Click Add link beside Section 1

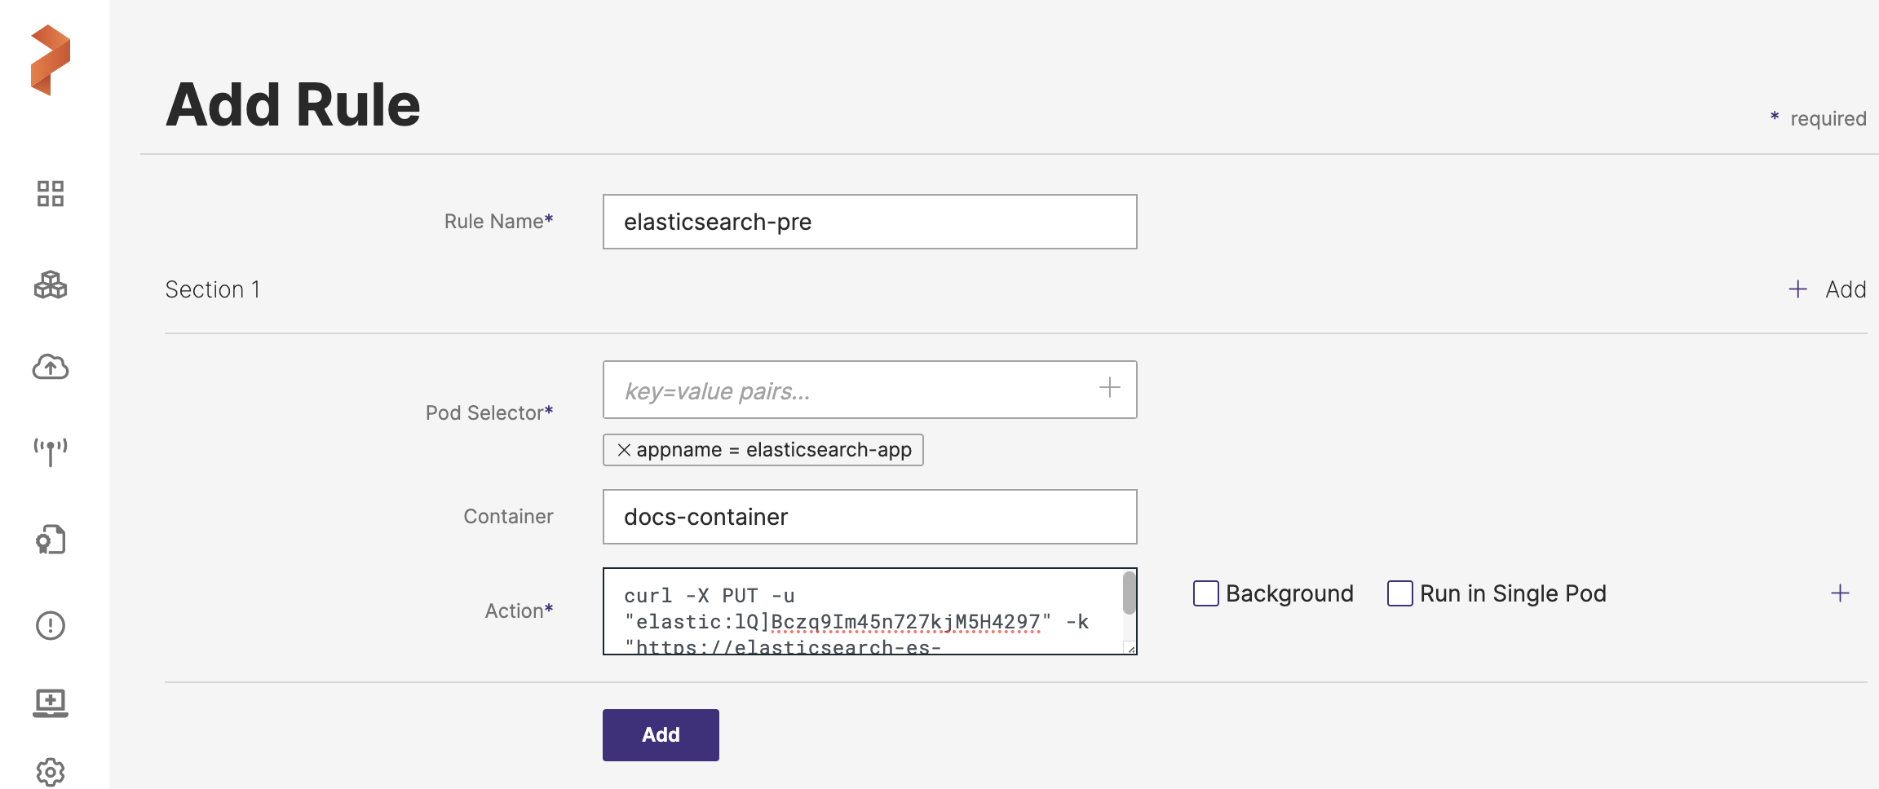[x=1828, y=289]
